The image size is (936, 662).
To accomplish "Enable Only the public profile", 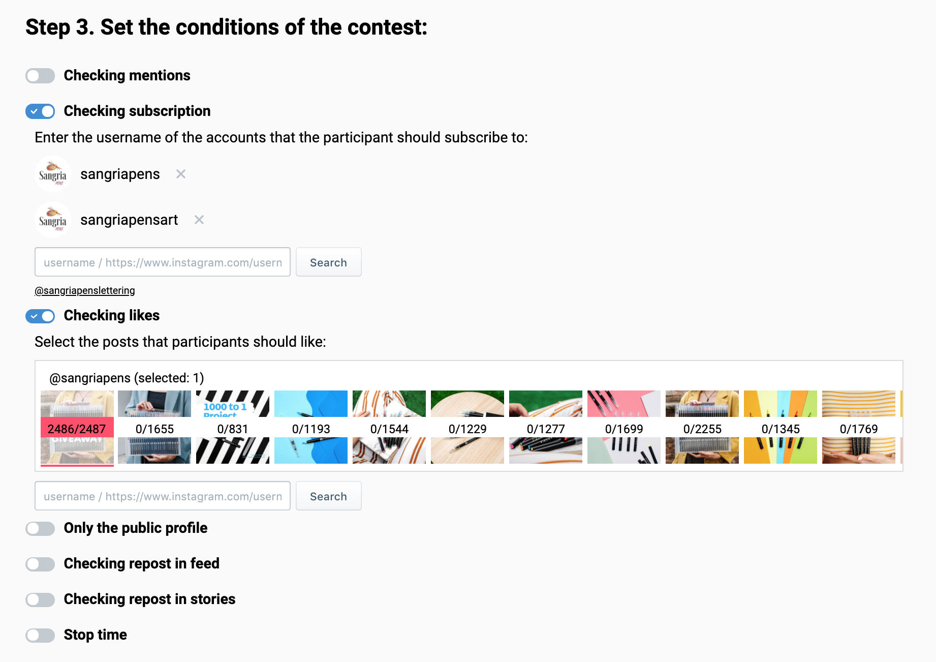I will (40, 528).
